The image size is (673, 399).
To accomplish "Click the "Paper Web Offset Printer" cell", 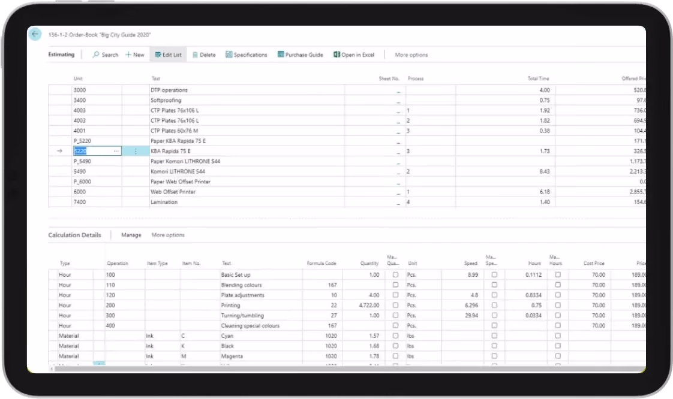I will pyautogui.click(x=181, y=182).
